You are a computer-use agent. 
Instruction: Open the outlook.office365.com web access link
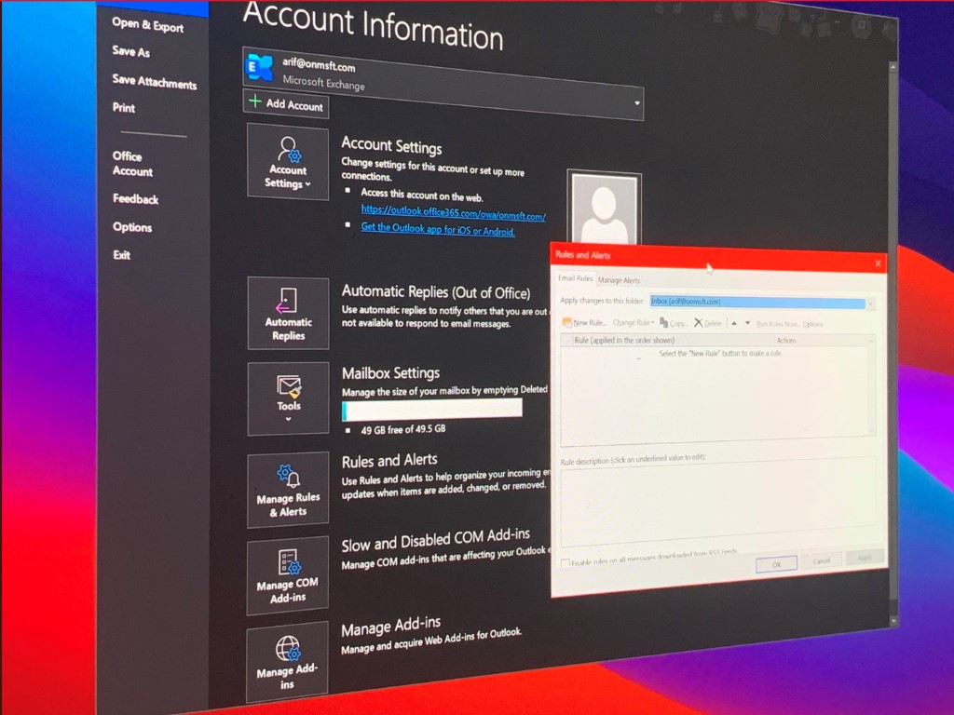[453, 213]
